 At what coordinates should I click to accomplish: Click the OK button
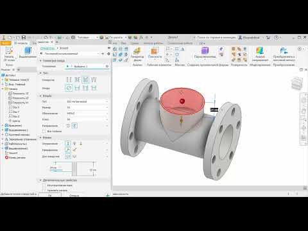click(x=50, y=195)
